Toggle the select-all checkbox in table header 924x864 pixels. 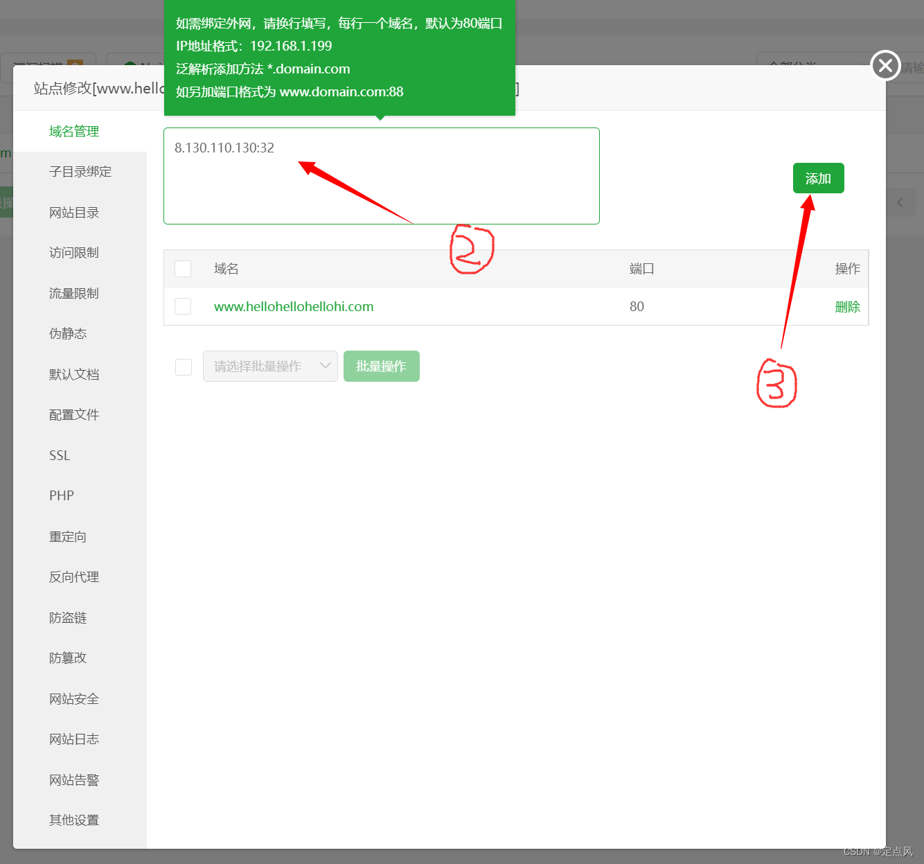click(183, 269)
